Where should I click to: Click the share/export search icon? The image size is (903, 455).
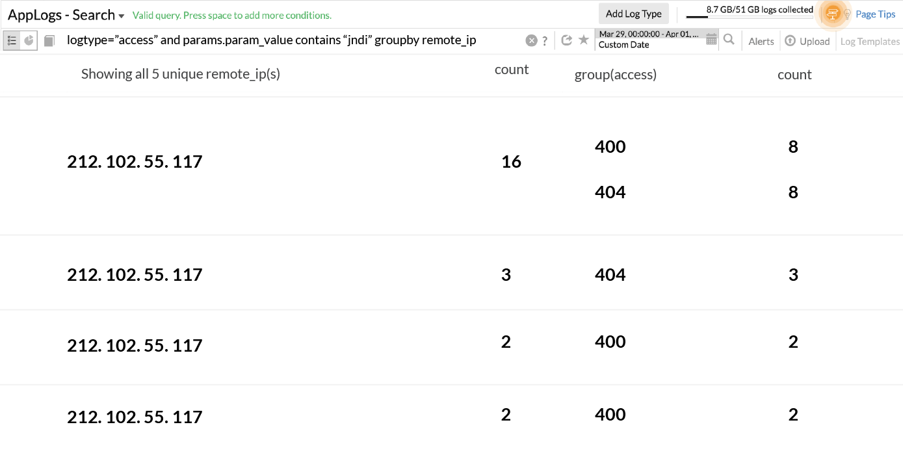pos(566,40)
